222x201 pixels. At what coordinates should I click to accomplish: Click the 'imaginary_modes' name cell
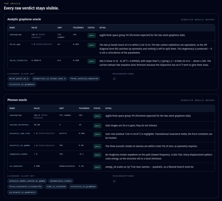(19, 154)
